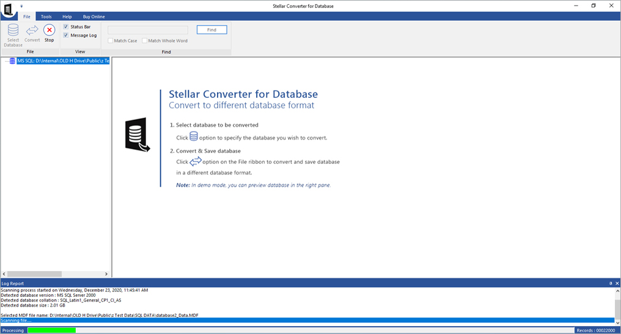Screen dimensions: 621x334
Task: Click the inline database icon in step 1
Action: [194, 136]
